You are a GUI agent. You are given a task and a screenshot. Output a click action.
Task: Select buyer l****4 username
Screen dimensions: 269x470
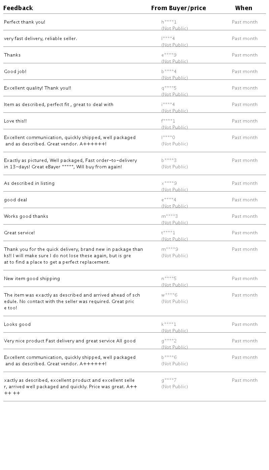168,39
